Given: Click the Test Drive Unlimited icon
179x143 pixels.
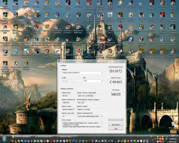Looking at the screenshot, I should coord(163,29).
